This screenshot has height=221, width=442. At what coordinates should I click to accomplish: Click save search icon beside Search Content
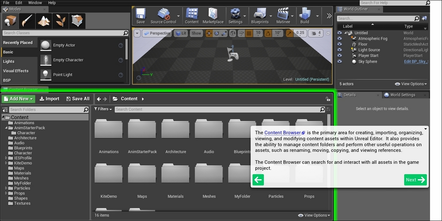coord(328,109)
